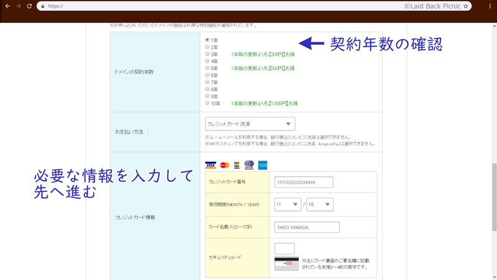Screen dimensions: 497x280
Task: Select the 7年 contract radio button
Action: point(207,82)
